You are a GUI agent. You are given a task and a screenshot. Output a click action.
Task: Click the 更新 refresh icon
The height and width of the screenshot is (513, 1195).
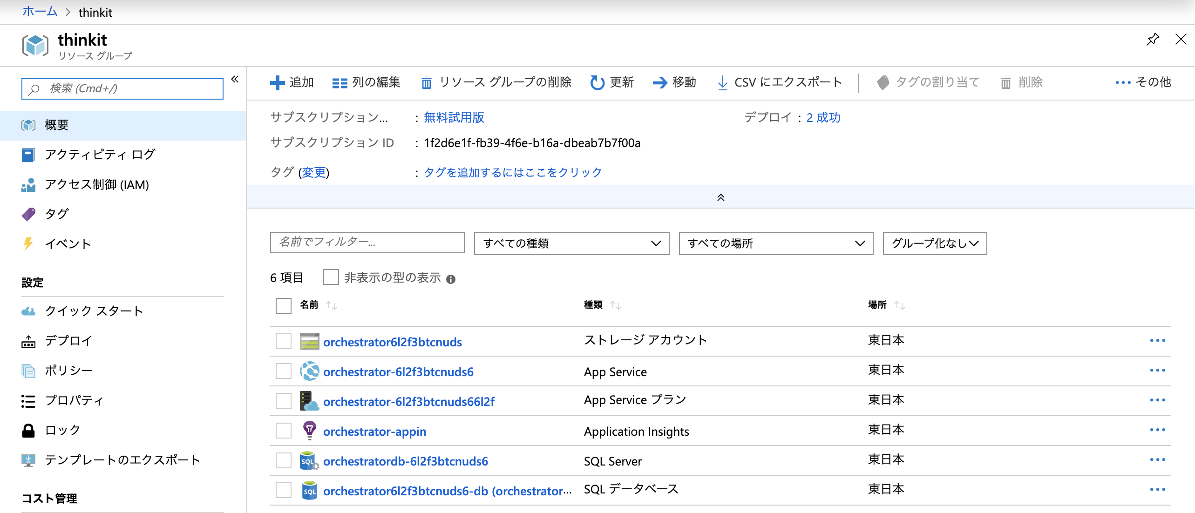click(597, 82)
